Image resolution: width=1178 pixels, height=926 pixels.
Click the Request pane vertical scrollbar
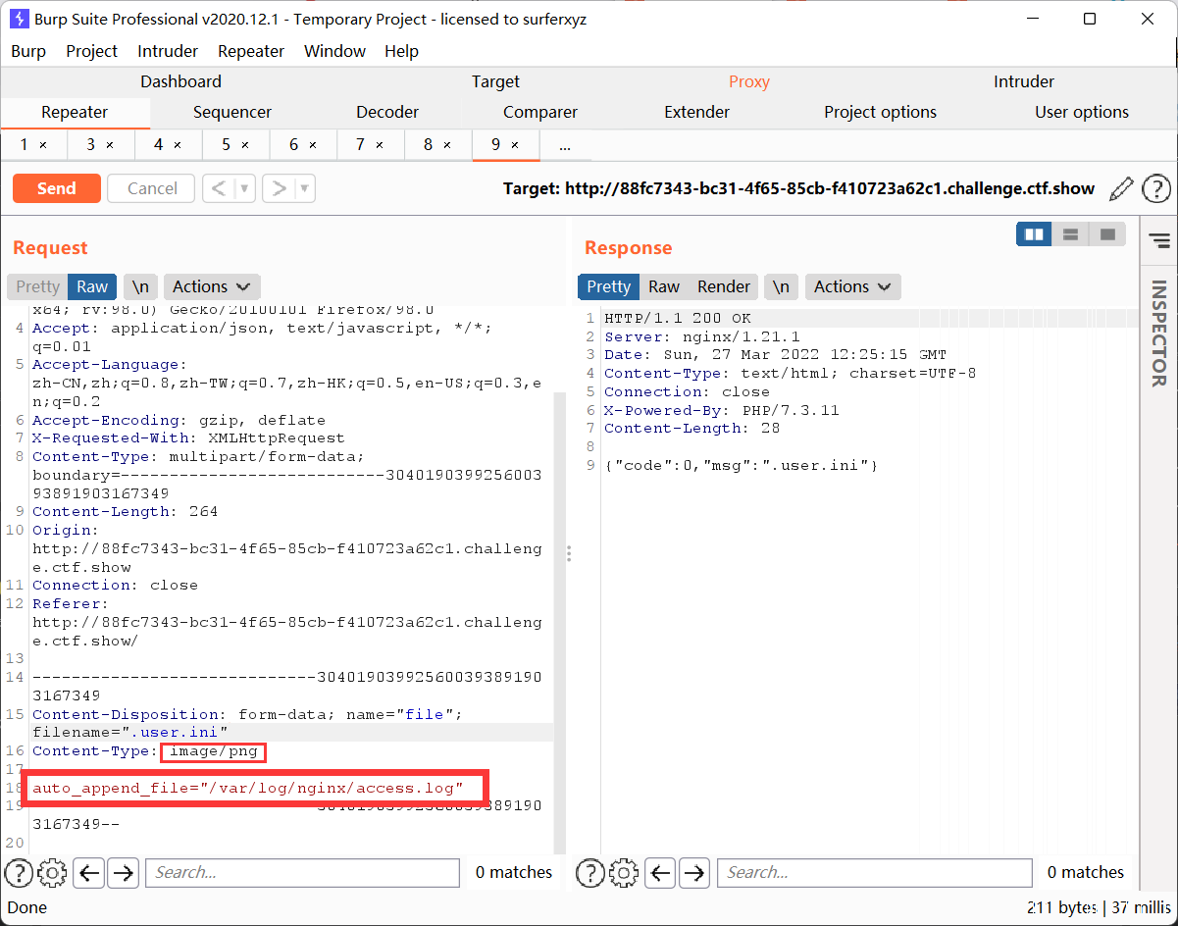(560, 624)
